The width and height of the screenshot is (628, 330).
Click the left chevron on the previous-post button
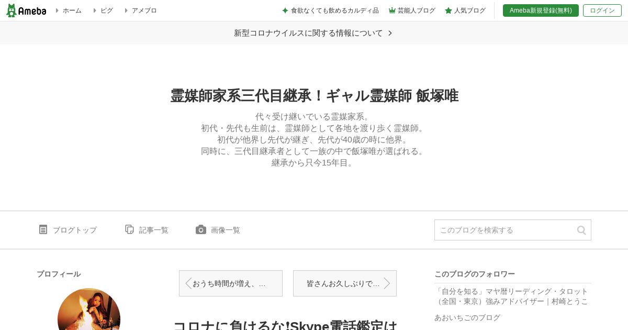[x=188, y=283]
